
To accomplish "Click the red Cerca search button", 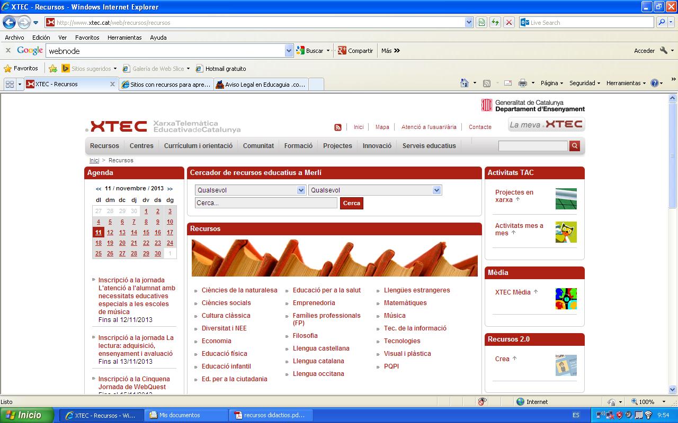I will coord(351,203).
